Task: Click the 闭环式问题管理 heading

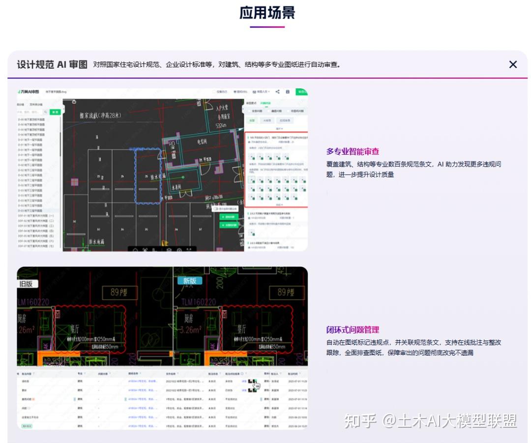Action: 353,330
